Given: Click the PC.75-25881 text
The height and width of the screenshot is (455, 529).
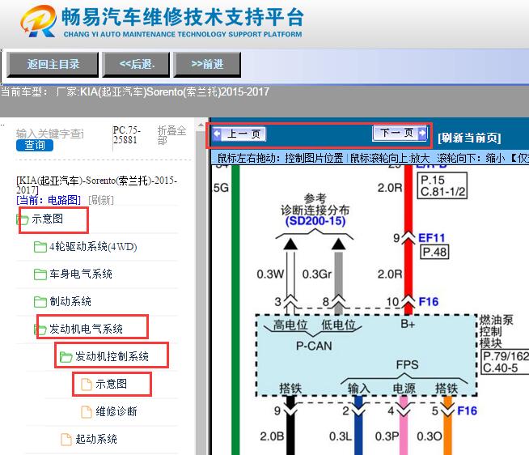Looking at the screenshot, I should pos(126,135).
